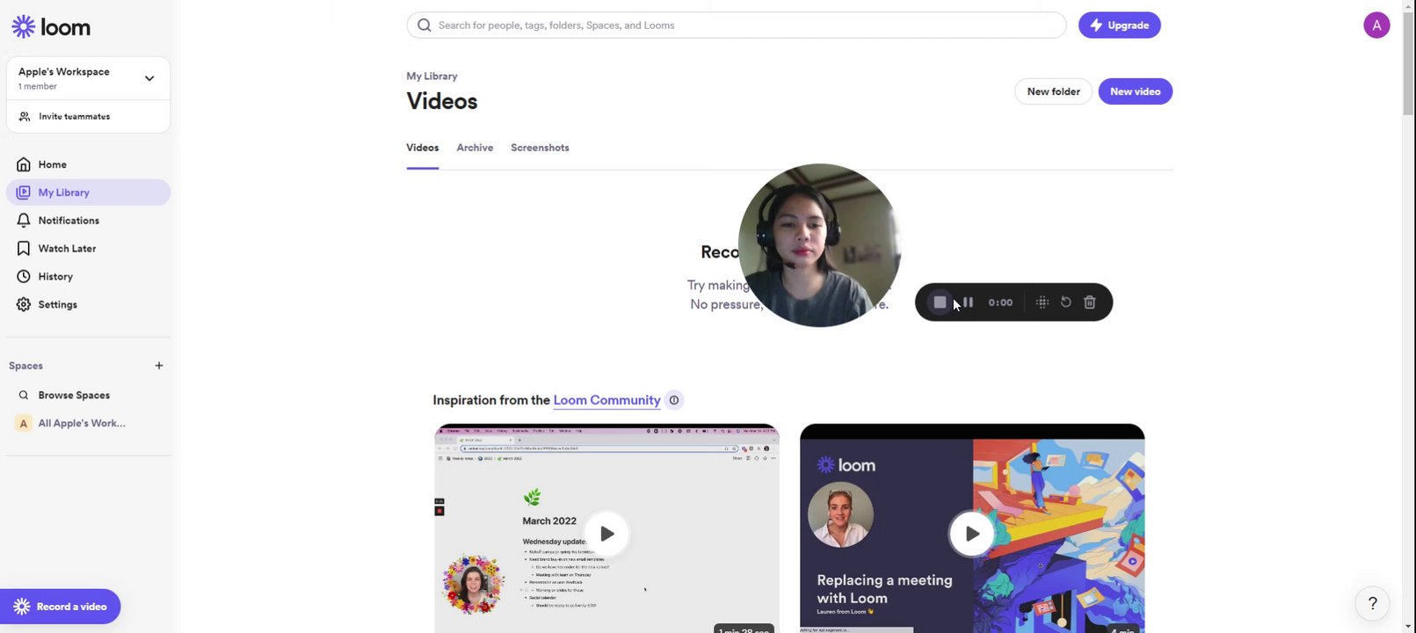
Task: Click New video button
Action: (1136, 91)
